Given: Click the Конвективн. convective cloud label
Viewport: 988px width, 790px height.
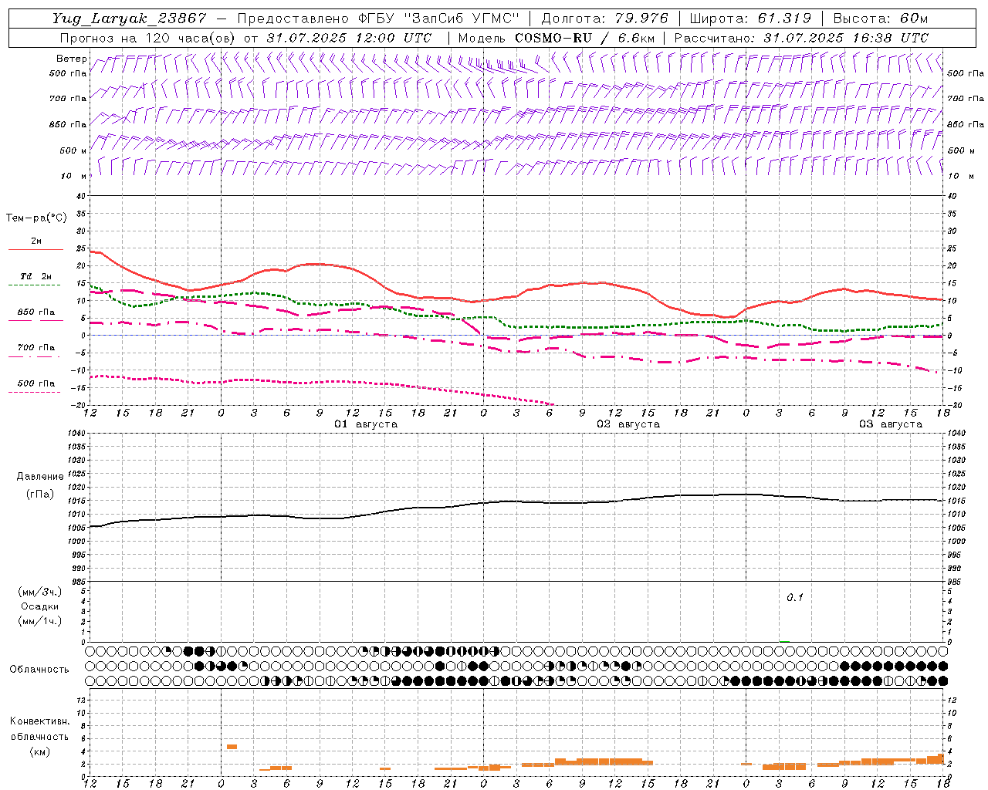Looking at the screenshot, I should click(39, 721).
